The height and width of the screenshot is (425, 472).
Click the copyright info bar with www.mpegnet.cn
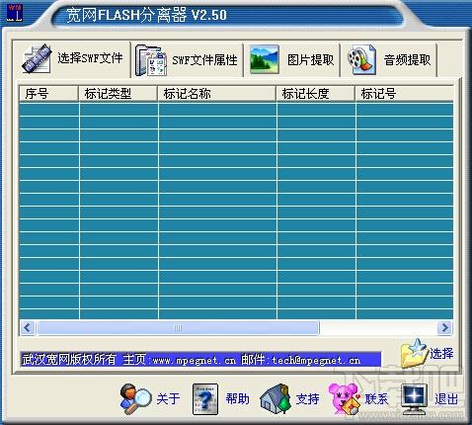pyautogui.click(x=200, y=360)
